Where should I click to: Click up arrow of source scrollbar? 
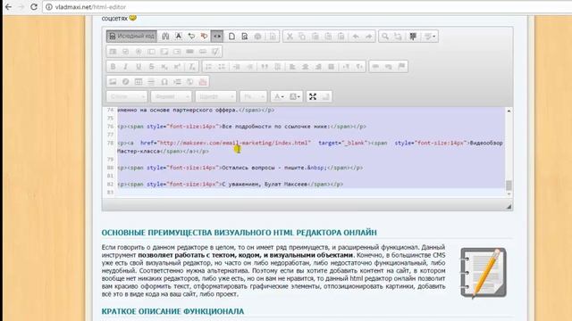509,111
